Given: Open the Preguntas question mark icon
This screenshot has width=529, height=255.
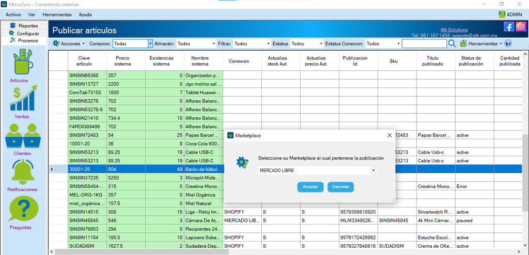Looking at the screenshot, I should pyautogui.click(x=24, y=208).
